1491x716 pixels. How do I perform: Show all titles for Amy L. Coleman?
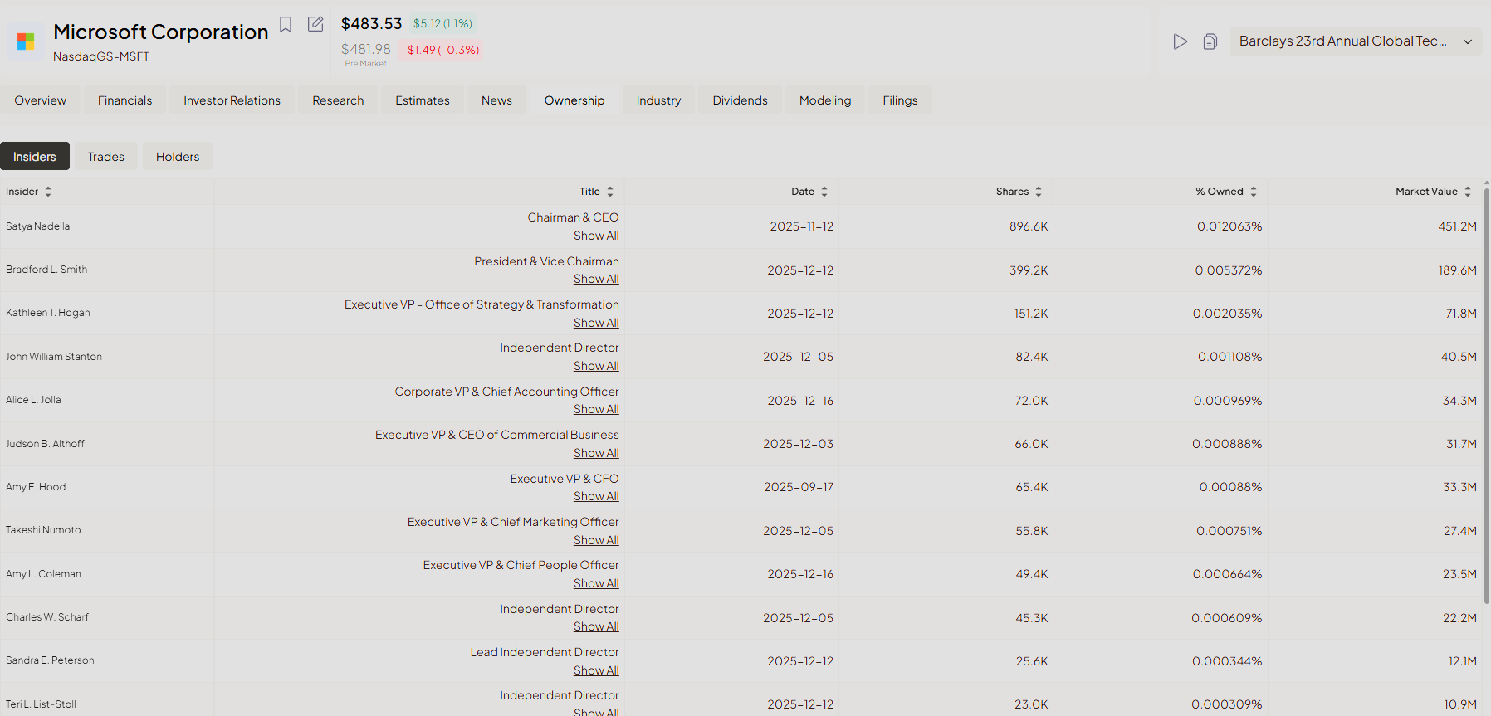click(x=596, y=583)
